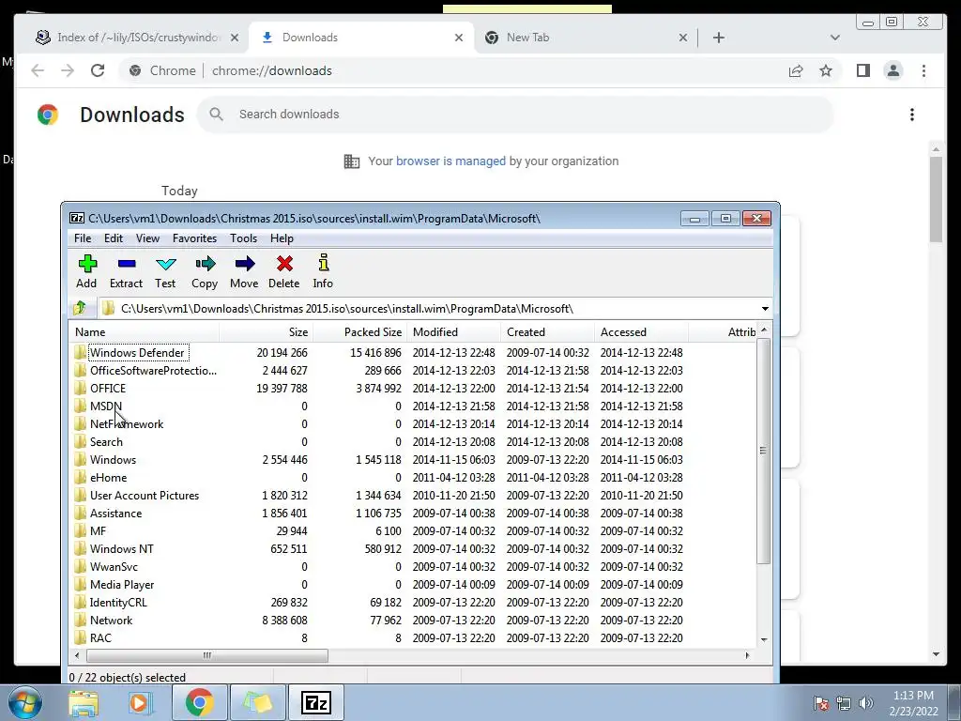The image size is (961, 721).
Task: Open the Chrome three-dot main menu
Action: click(x=923, y=70)
